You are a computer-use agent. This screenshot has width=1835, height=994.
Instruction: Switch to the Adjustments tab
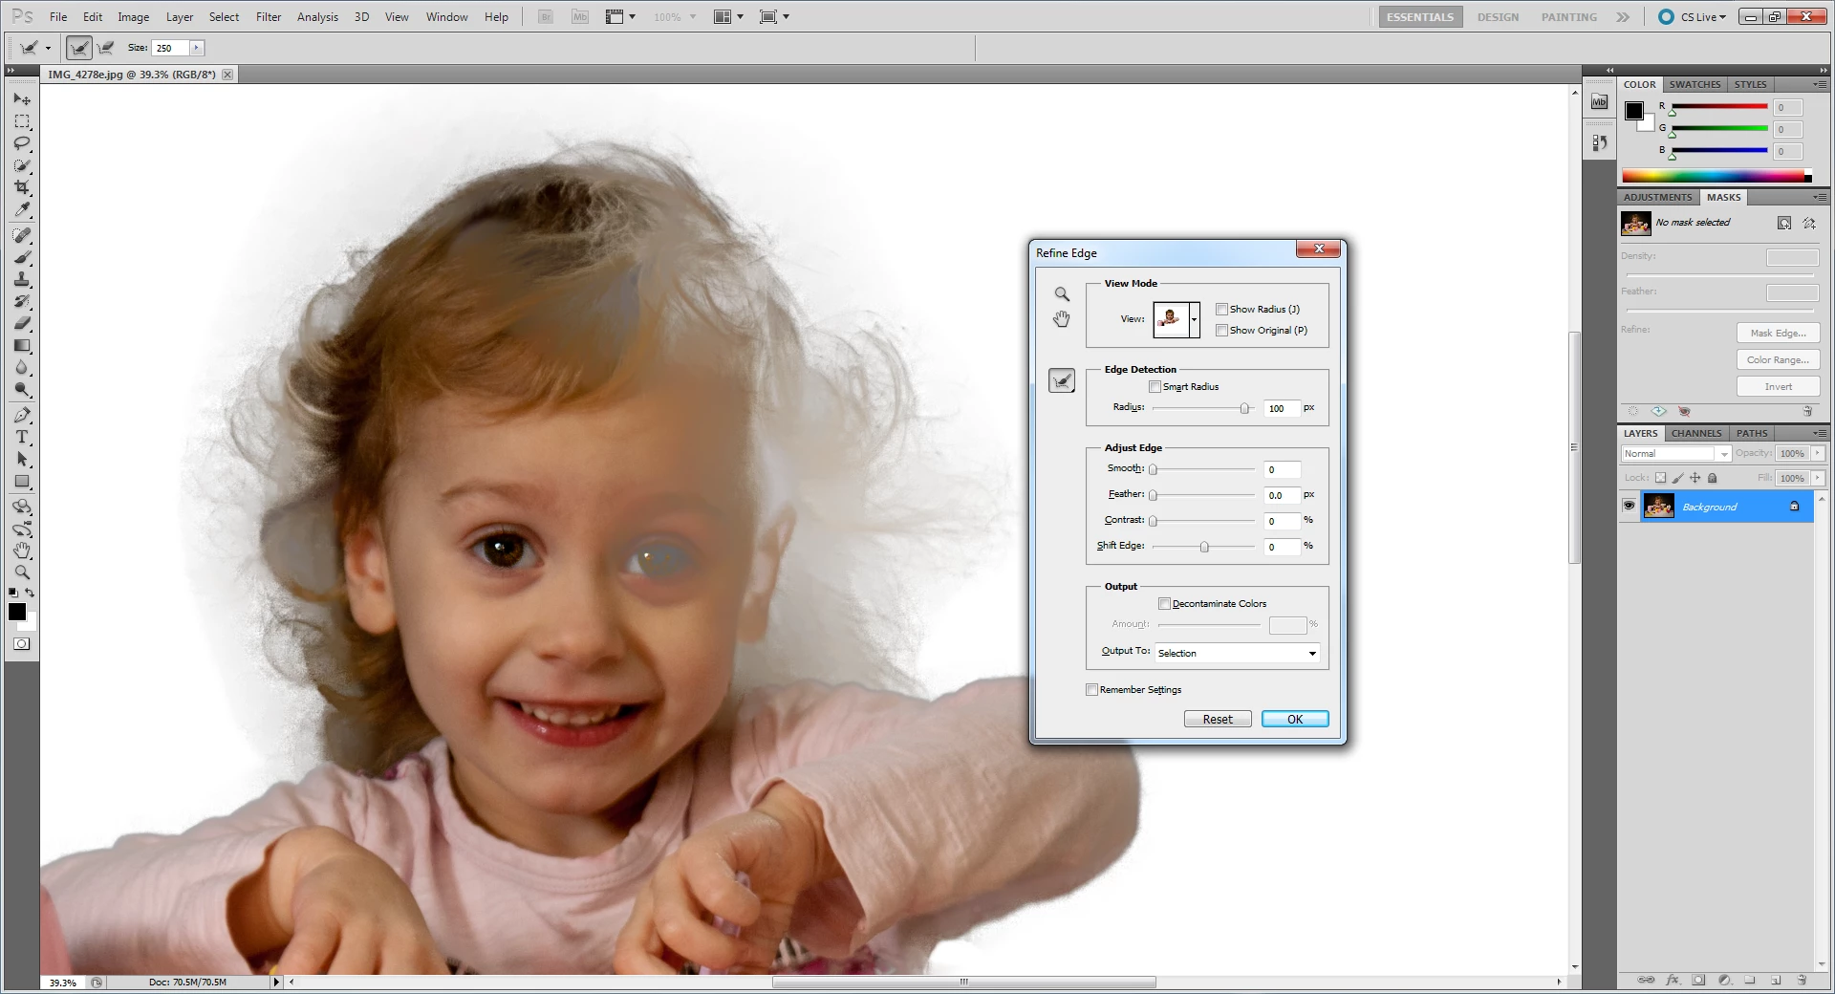pos(1658,198)
